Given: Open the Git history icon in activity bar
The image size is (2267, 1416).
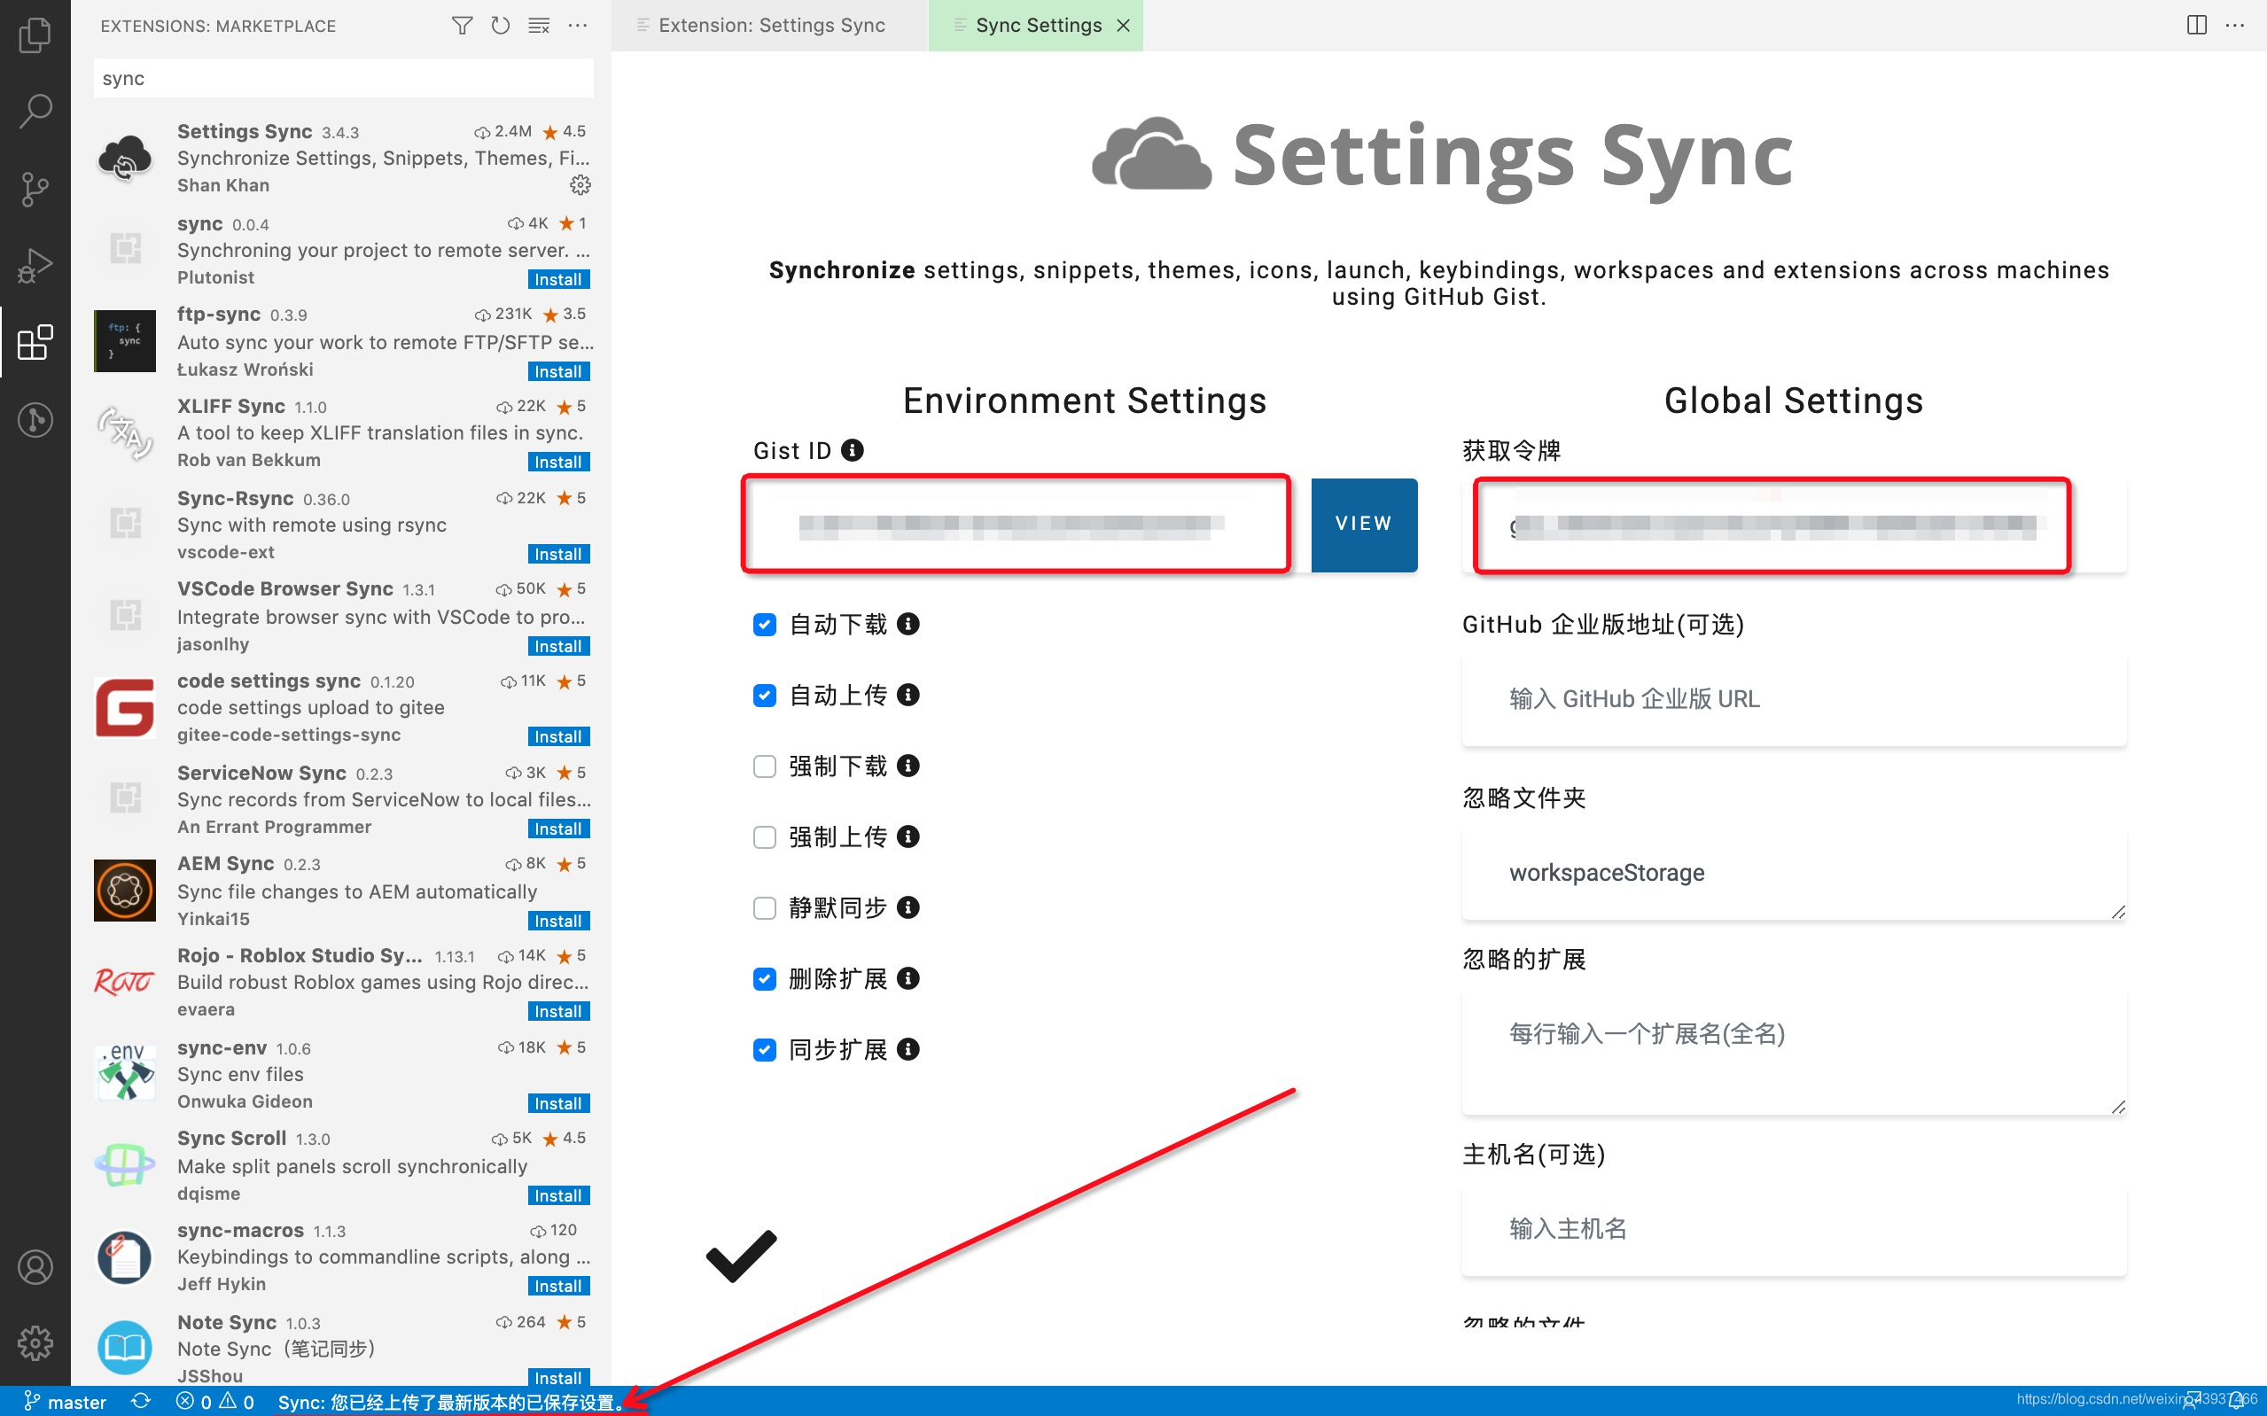Looking at the screenshot, I should click(35, 419).
